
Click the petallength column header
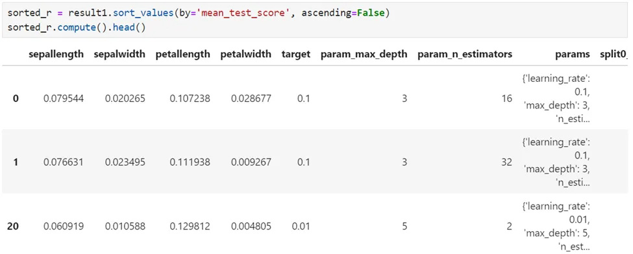click(183, 54)
